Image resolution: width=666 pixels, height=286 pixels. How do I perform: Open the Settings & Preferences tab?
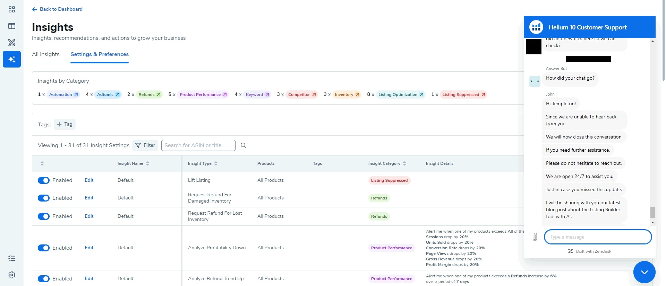100,54
